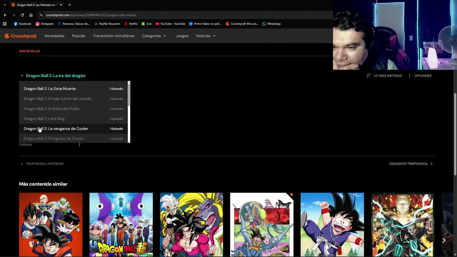Reload the page with refresh icon
This screenshot has width=457, height=257.
tap(22, 15)
